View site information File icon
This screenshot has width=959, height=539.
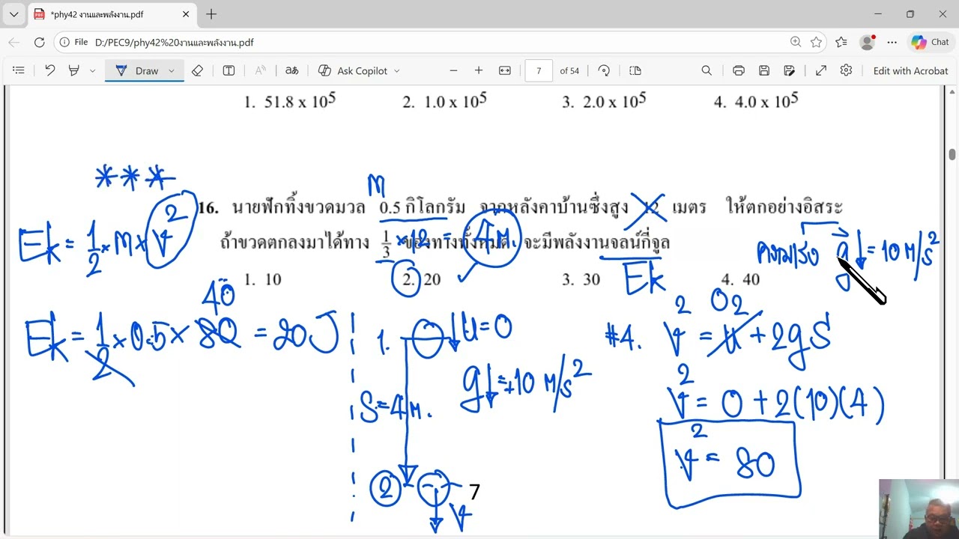73,43
